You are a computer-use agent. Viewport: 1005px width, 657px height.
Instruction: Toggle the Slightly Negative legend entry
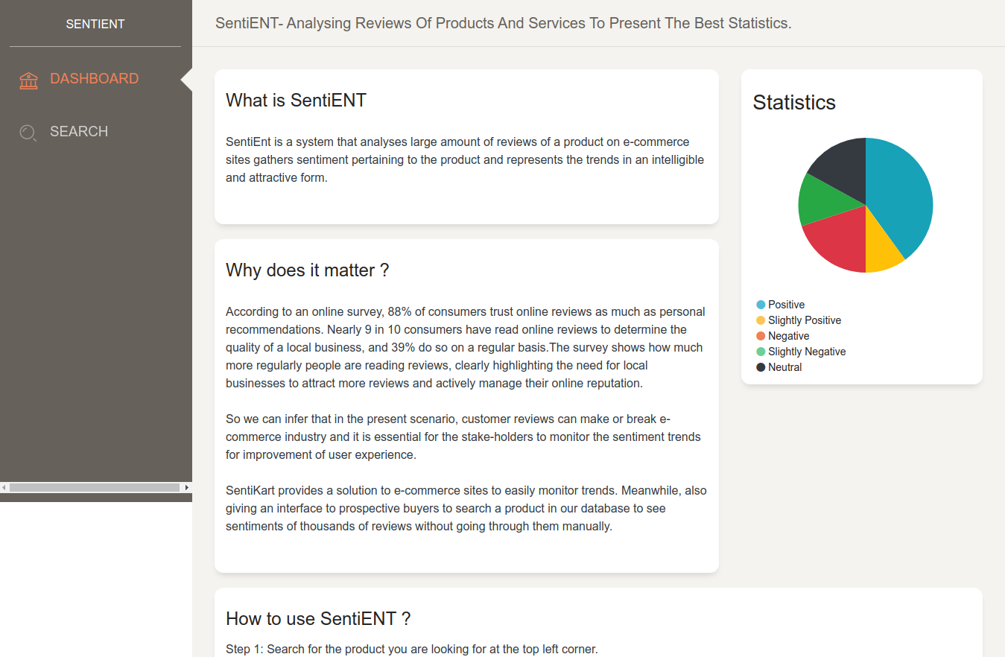(801, 352)
